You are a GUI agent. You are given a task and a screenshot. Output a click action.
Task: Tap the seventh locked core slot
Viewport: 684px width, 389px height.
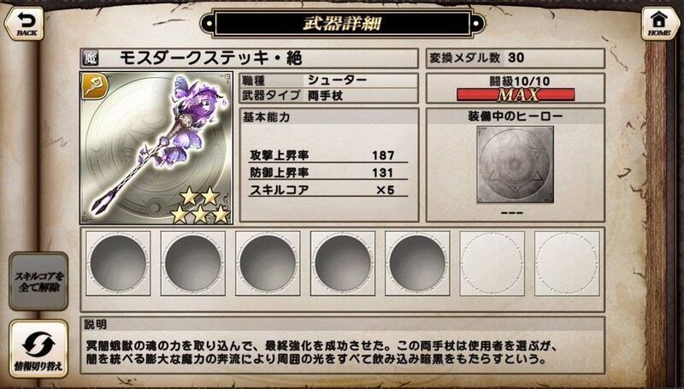[x=567, y=263]
